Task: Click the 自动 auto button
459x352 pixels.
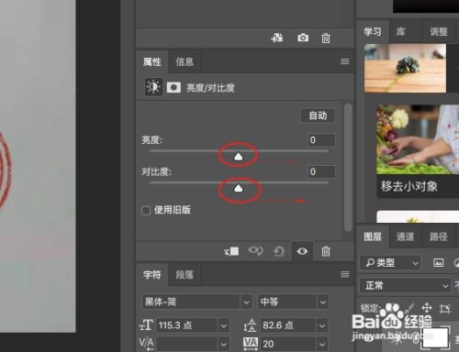Action: coord(318,115)
